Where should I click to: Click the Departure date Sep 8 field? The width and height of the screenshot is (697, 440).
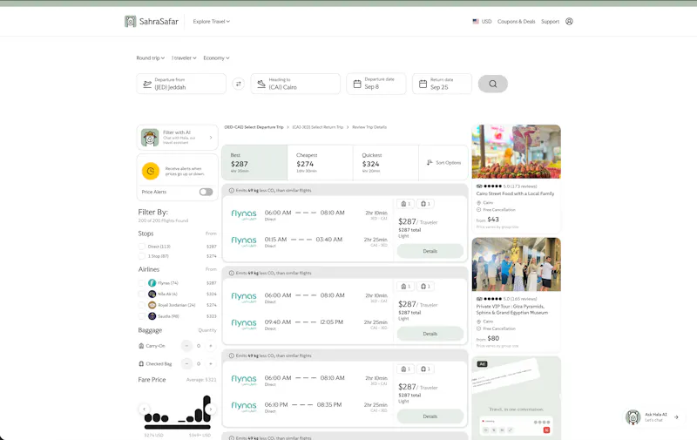pyautogui.click(x=376, y=84)
